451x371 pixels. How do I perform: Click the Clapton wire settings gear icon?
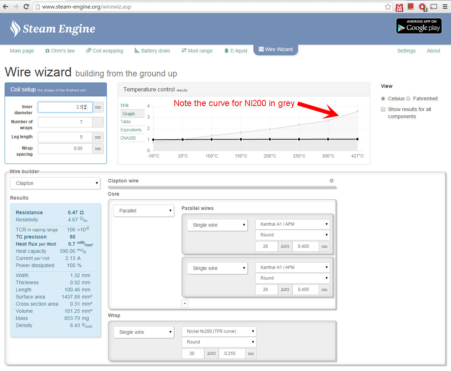pyautogui.click(x=331, y=181)
